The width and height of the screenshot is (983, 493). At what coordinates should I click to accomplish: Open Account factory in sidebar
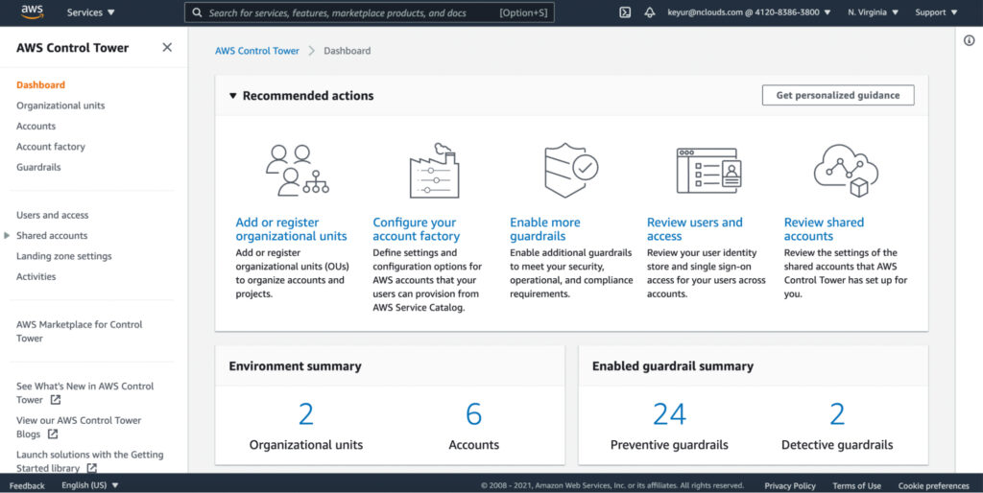51,147
